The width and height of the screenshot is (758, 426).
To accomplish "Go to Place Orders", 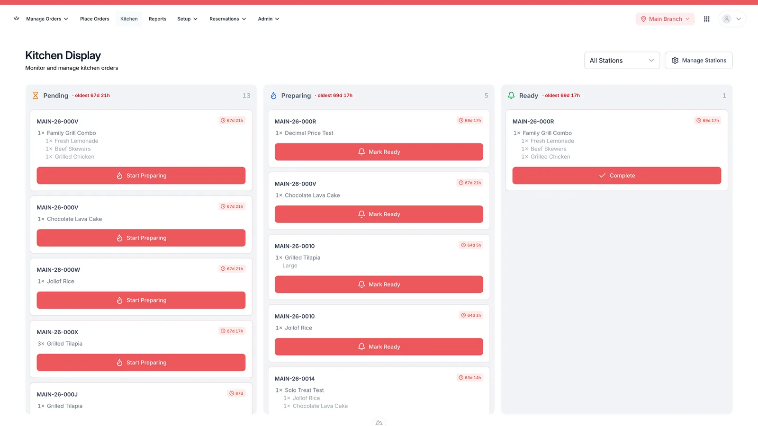I will point(95,19).
